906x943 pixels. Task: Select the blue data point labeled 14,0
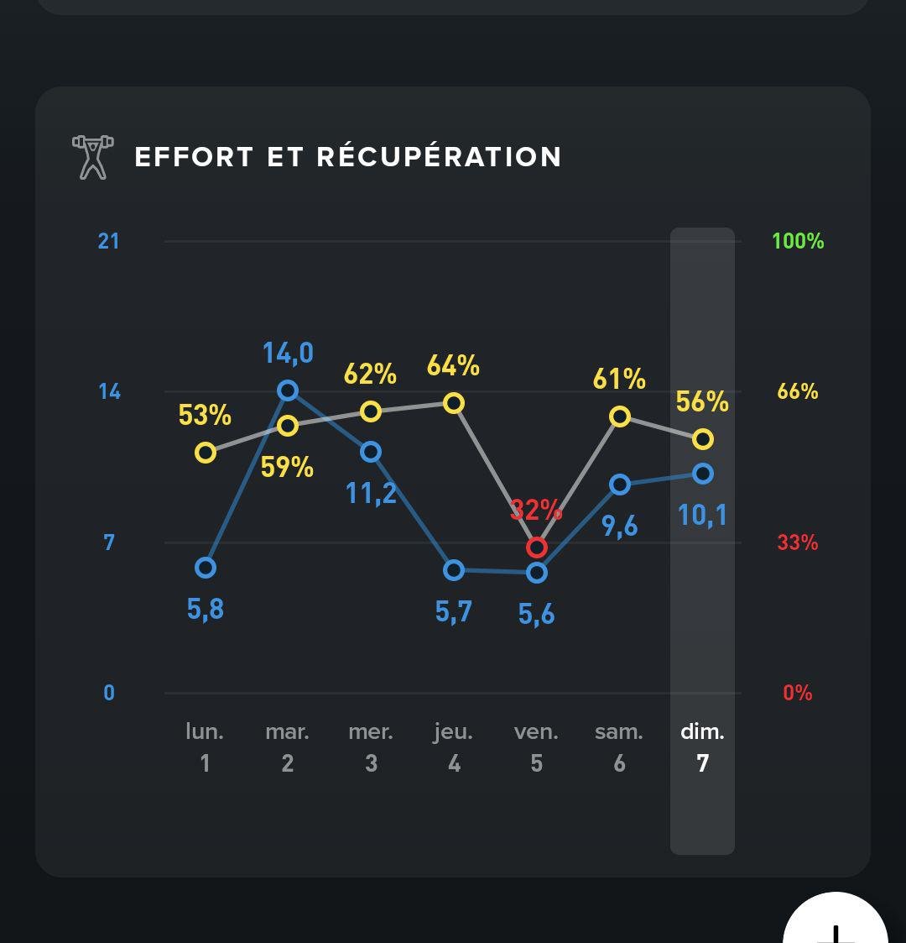tap(287, 389)
